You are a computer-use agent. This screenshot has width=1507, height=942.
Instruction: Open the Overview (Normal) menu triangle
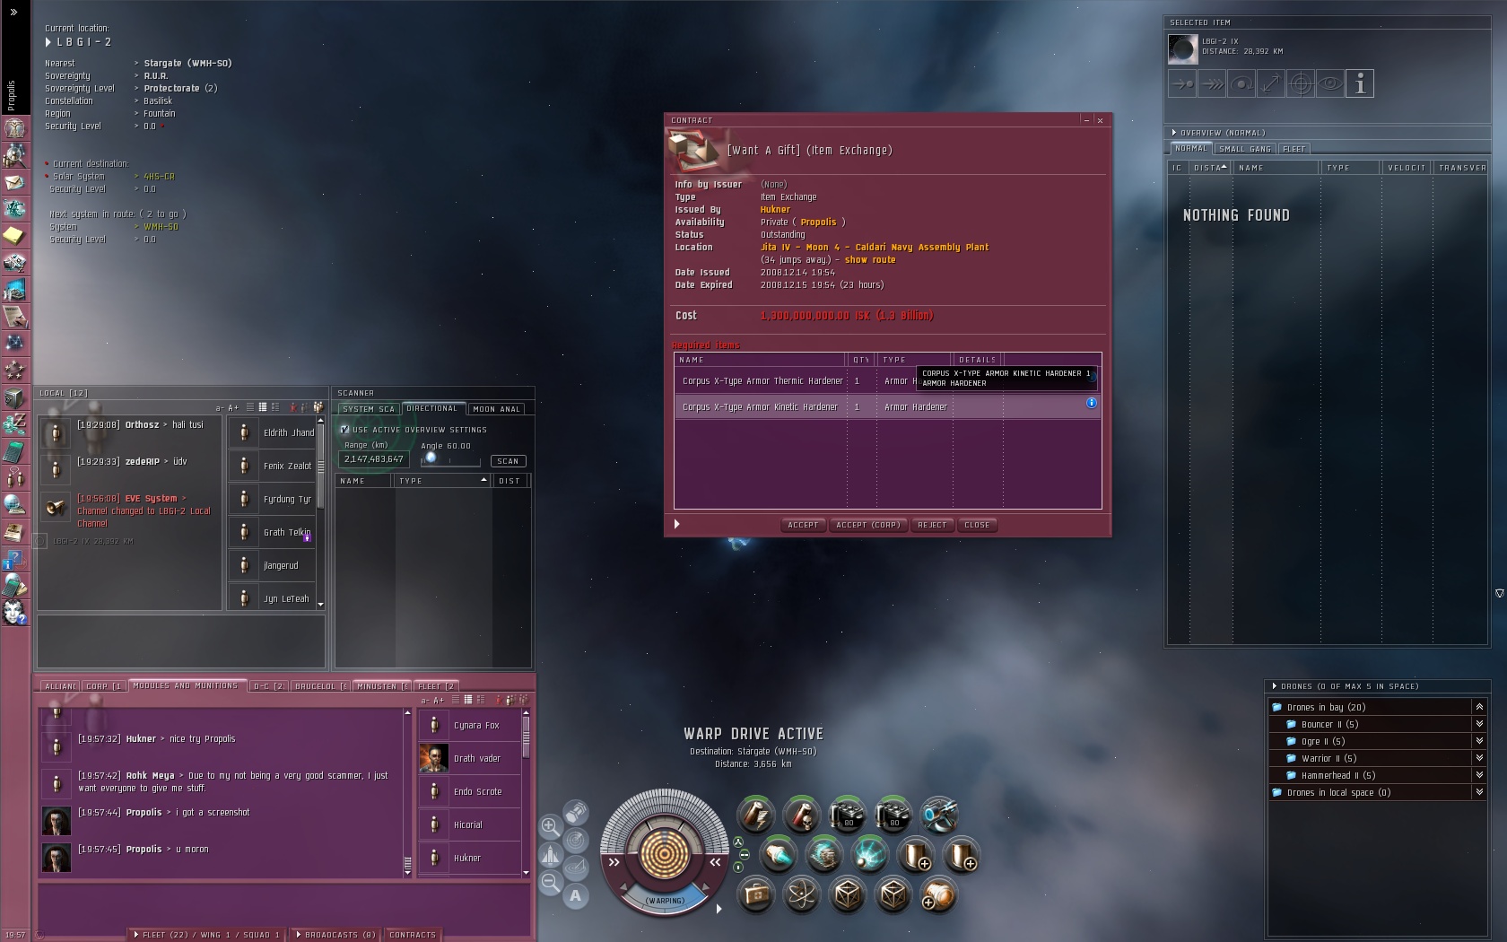tap(1173, 133)
